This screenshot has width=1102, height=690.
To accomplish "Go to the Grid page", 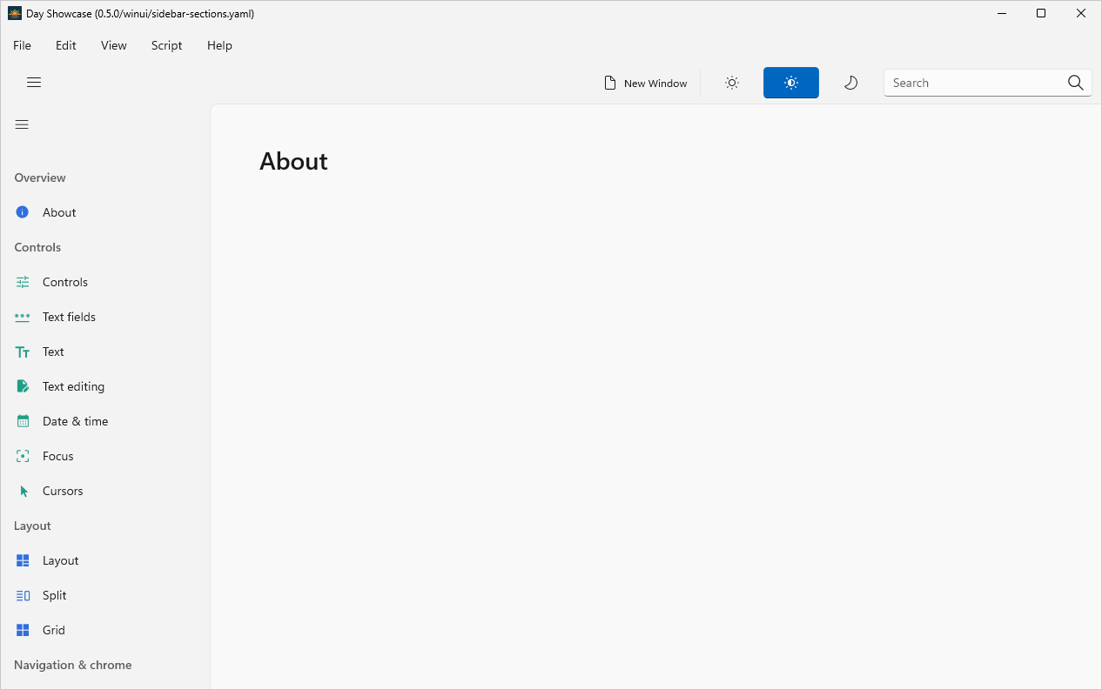I will (54, 630).
